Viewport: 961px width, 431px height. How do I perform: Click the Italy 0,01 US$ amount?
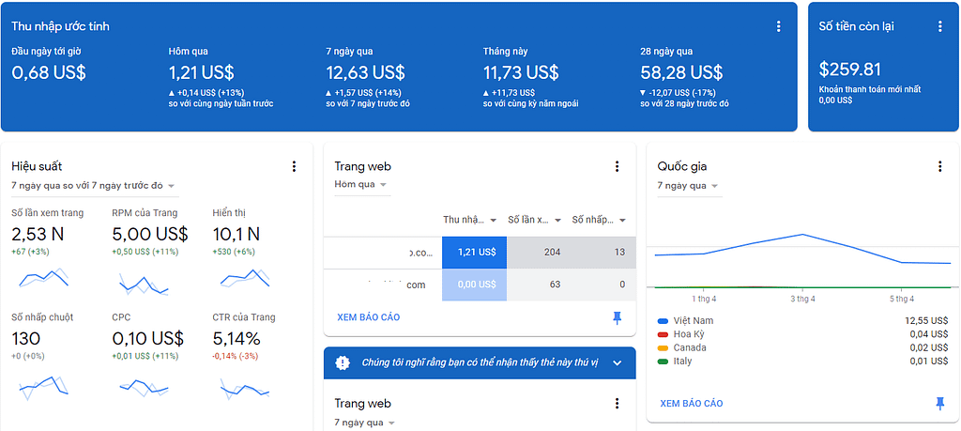tap(928, 362)
